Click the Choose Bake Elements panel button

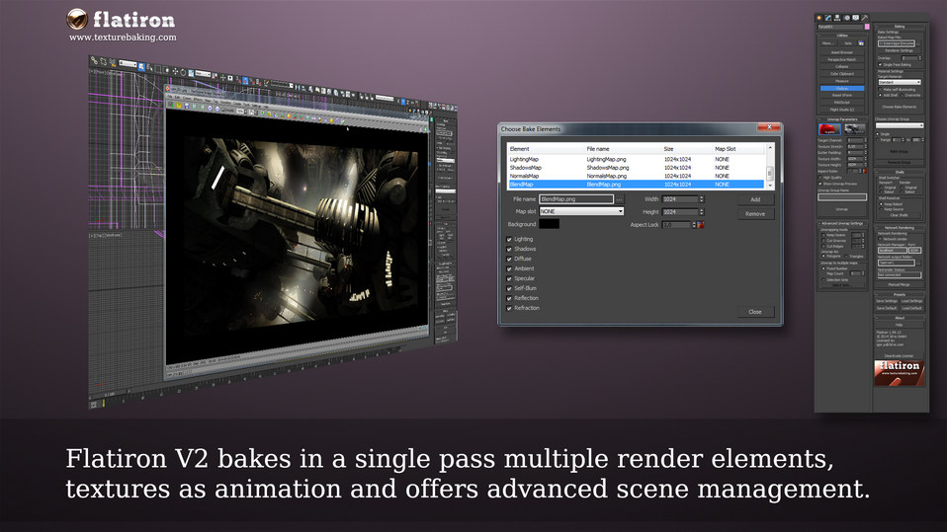[900, 107]
